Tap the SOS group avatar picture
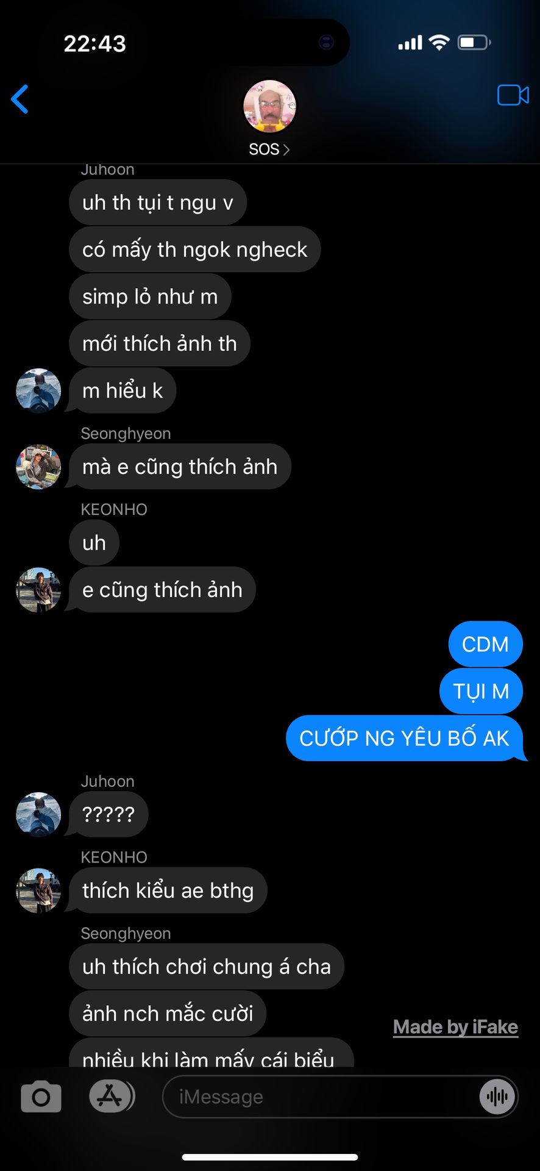Viewport: 540px width, 1171px height. tap(269, 106)
